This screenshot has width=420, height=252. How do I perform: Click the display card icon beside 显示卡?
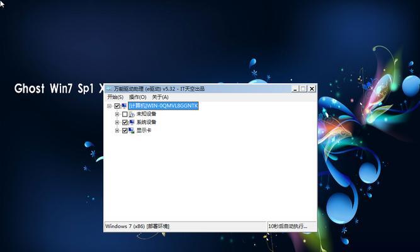click(132, 130)
